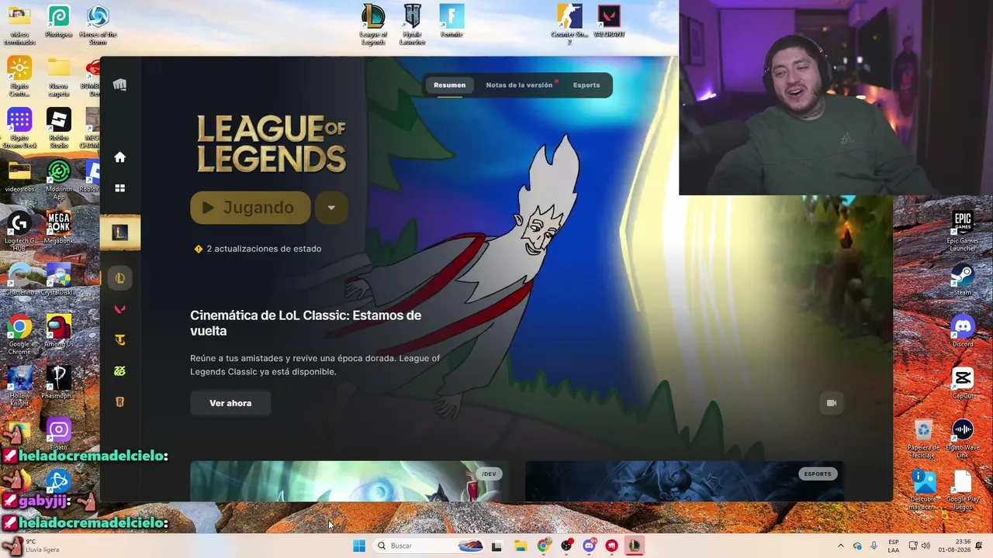Viewport: 993px width, 558px height.
Task: Open the Notas de la versión tab
Action: point(520,85)
